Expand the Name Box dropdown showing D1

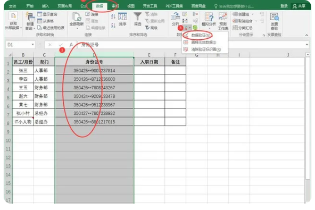[x=32, y=44]
